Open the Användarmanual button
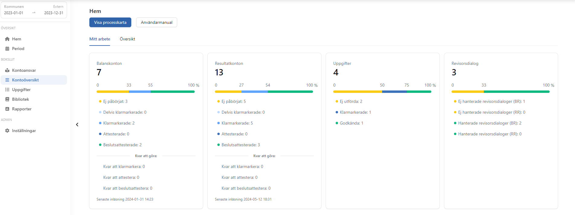Screen dimensions: 575x215 pyautogui.click(x=156, y=22)
